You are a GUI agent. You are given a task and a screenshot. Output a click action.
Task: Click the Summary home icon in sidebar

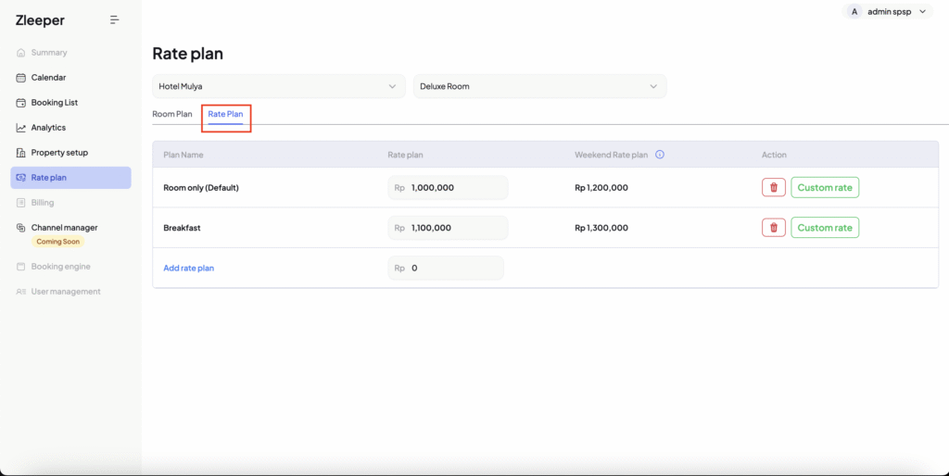click(x=21, y=53)
